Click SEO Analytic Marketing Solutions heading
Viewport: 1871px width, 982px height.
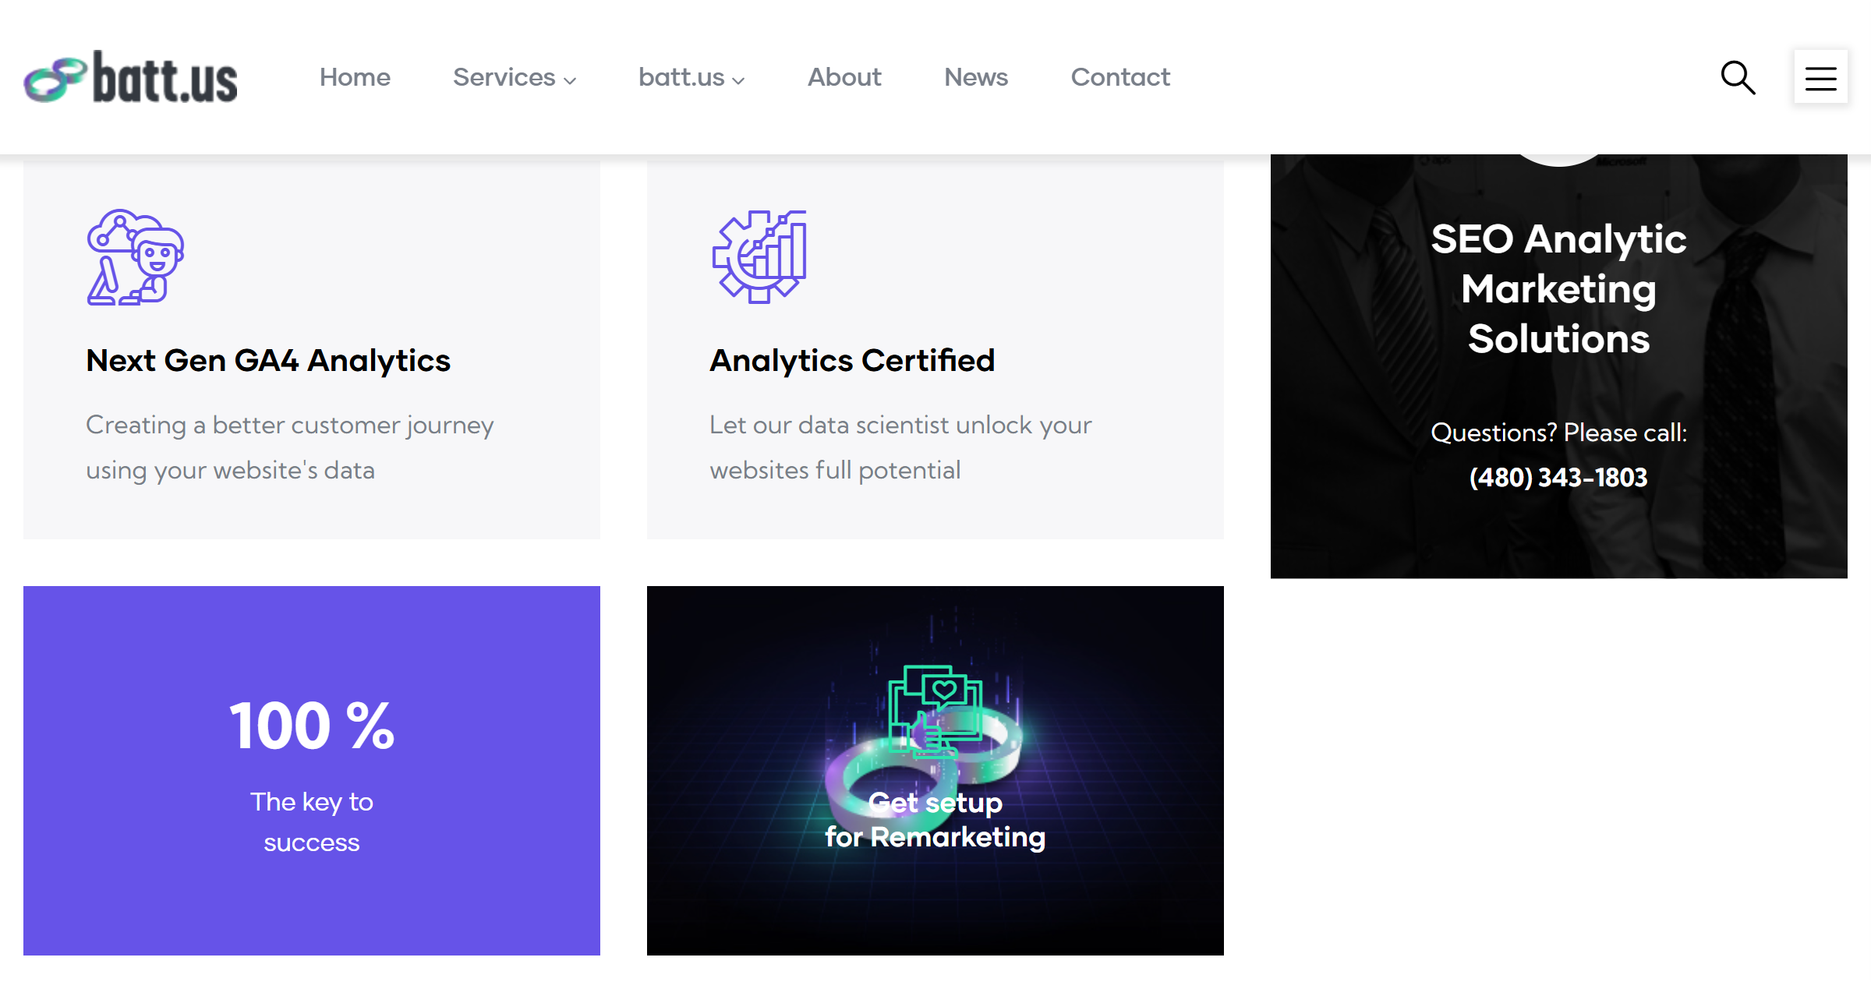pos(1558,288)
